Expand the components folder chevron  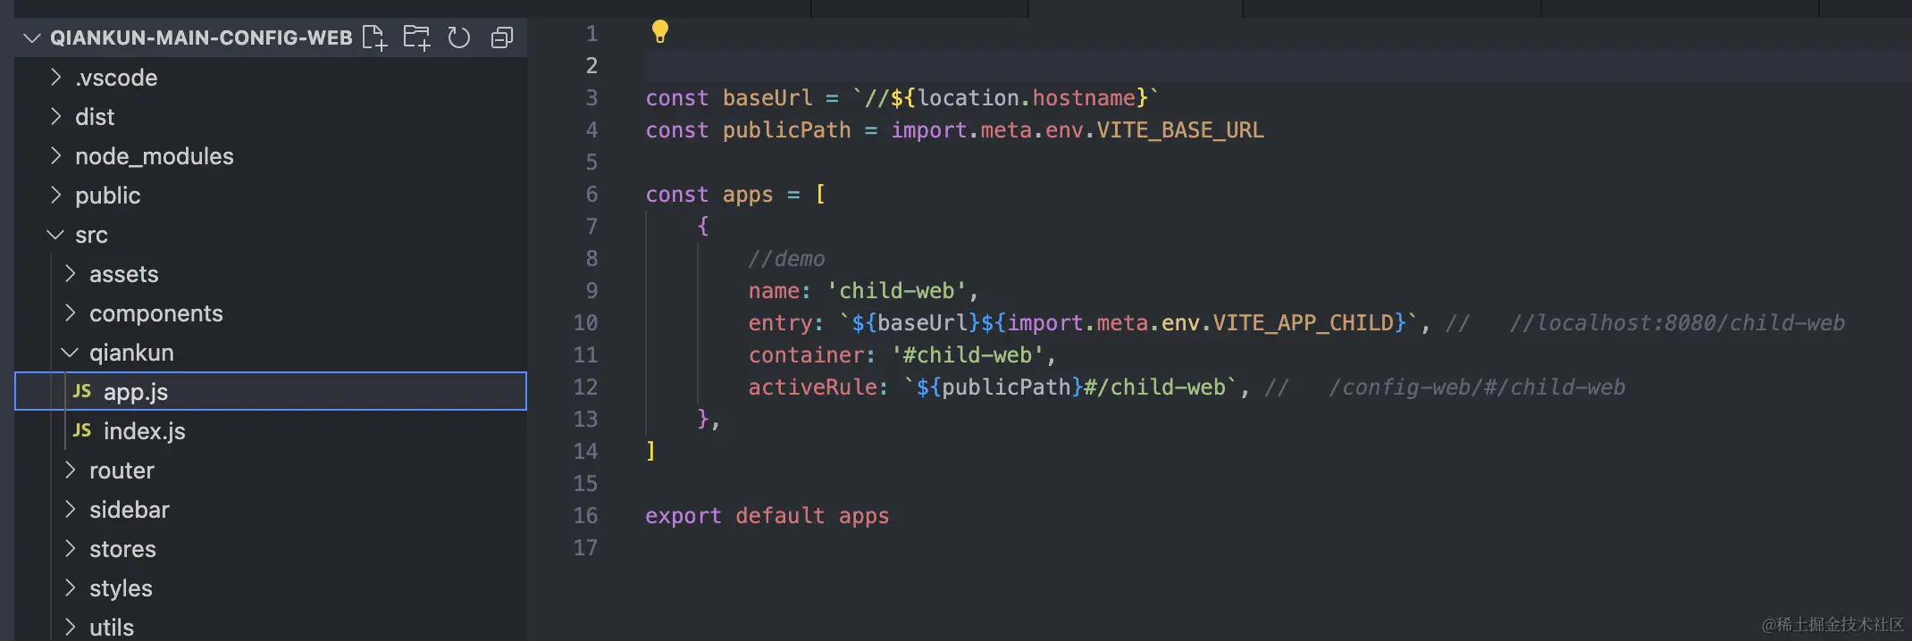pos(71,312)
